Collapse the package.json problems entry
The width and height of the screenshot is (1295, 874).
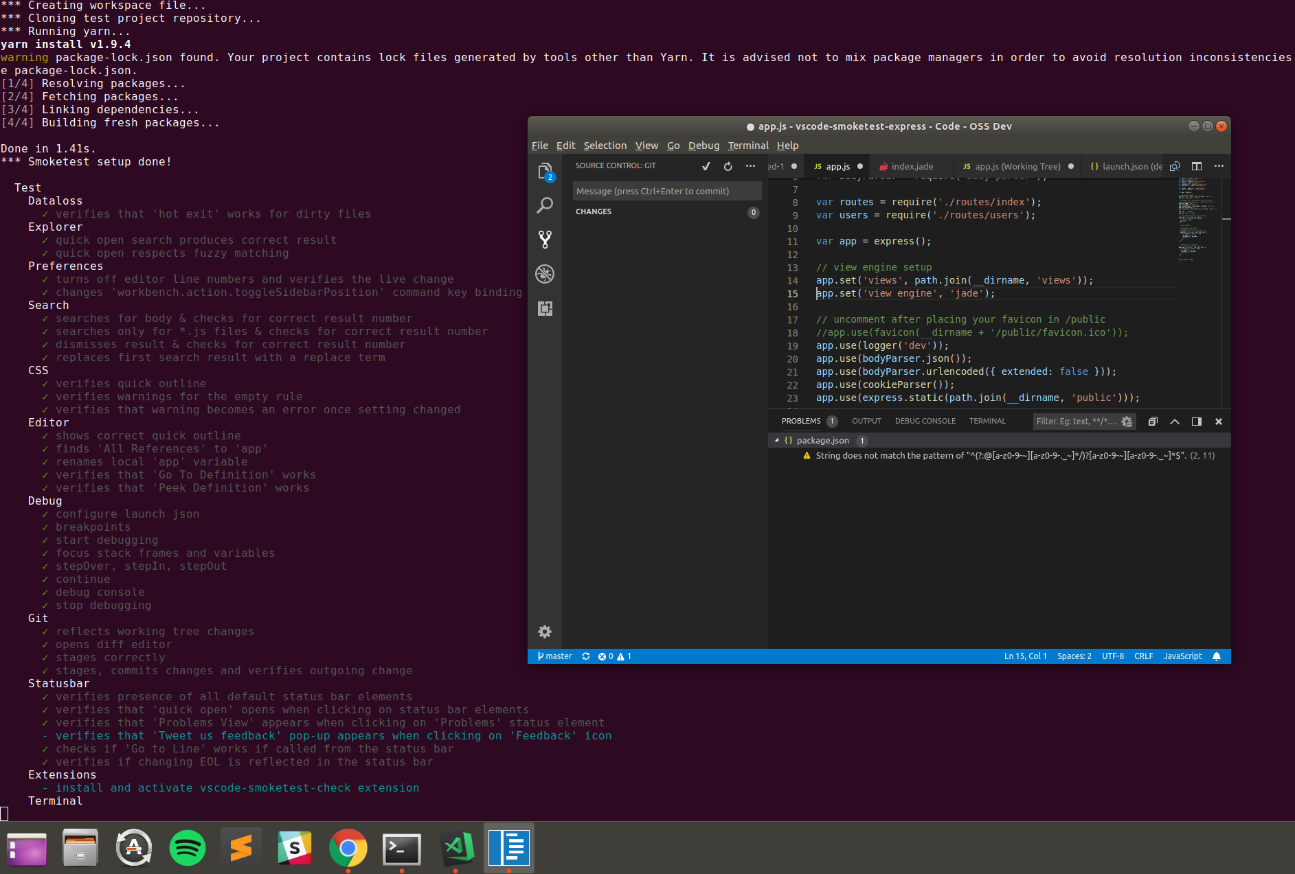[778, 440]
